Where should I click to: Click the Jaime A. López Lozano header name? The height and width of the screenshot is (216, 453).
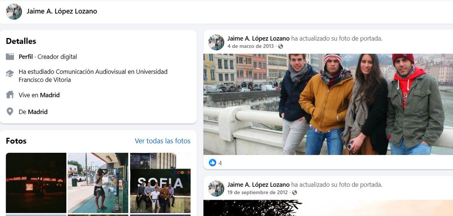(62, 11)
